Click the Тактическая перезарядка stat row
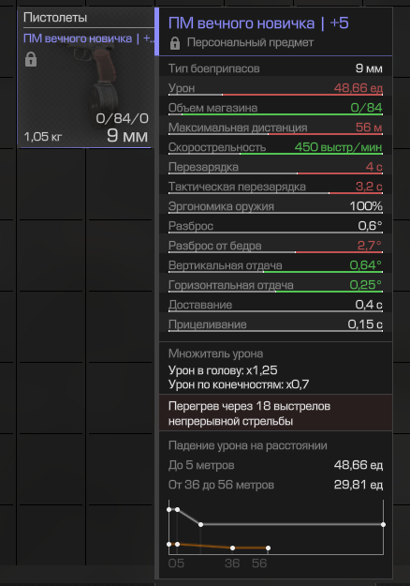Image resolution: width=410 pixels, height=586 pixels. point(275,187)
